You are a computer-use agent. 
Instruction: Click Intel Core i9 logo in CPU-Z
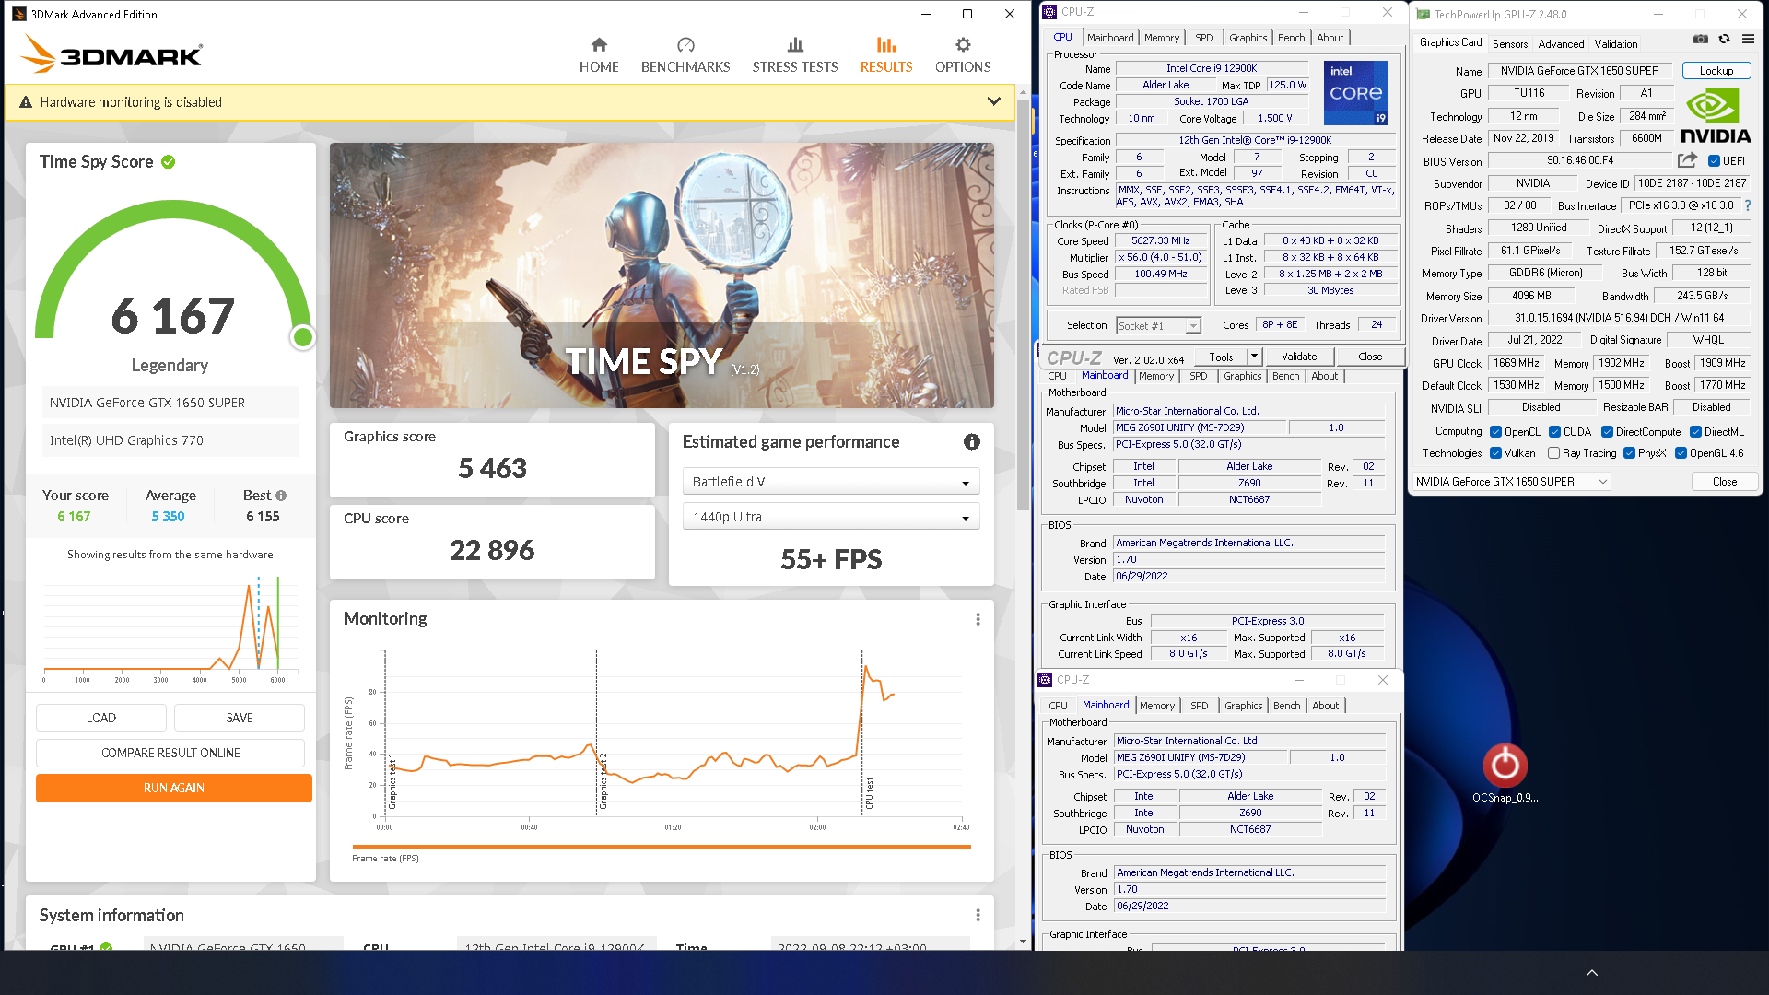tap(1355, 93)
